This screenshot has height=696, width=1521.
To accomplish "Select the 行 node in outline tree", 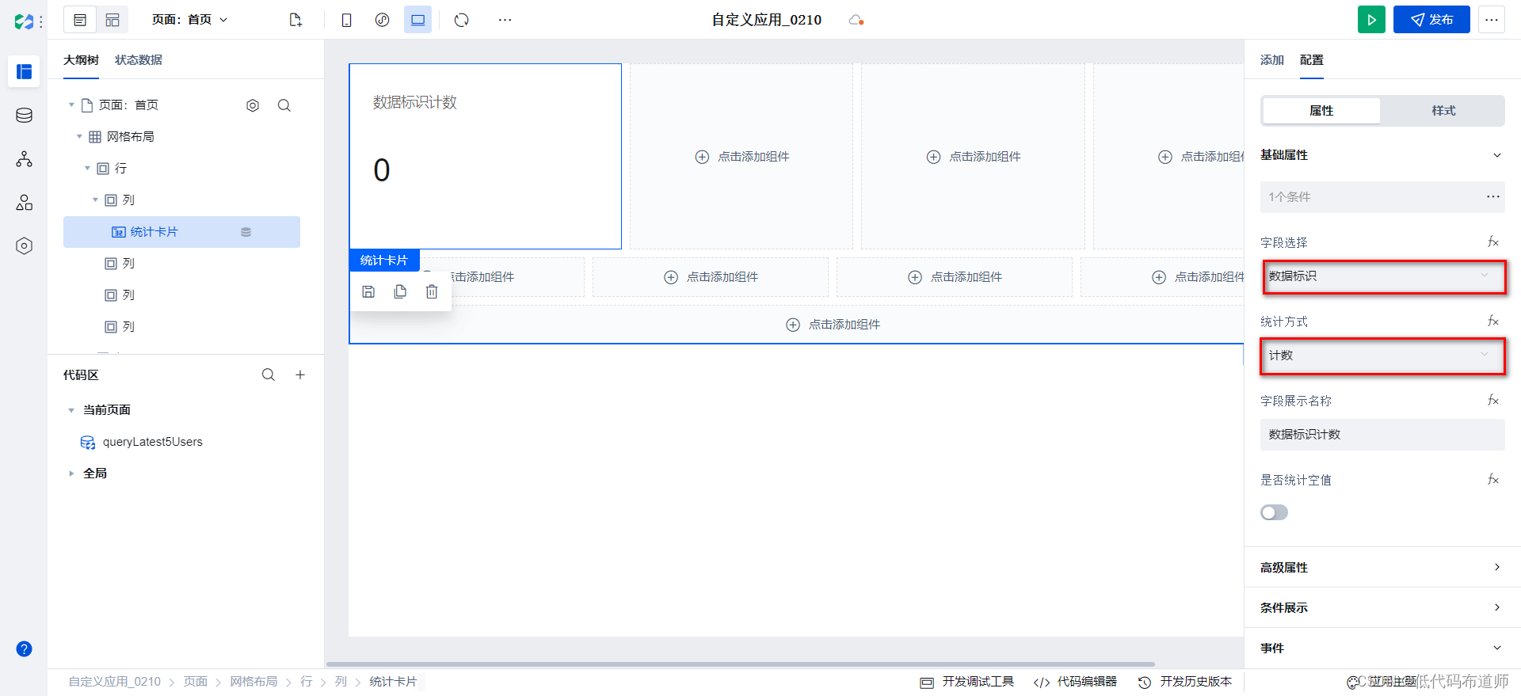I will (x=120, y=169).
